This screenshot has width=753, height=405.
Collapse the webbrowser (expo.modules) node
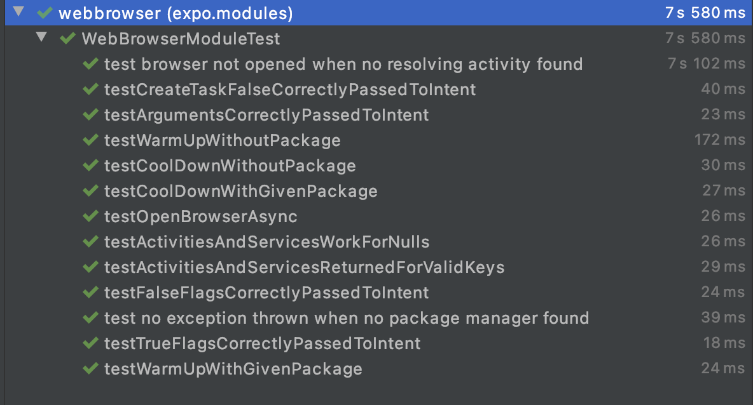(x=19, y=11)
